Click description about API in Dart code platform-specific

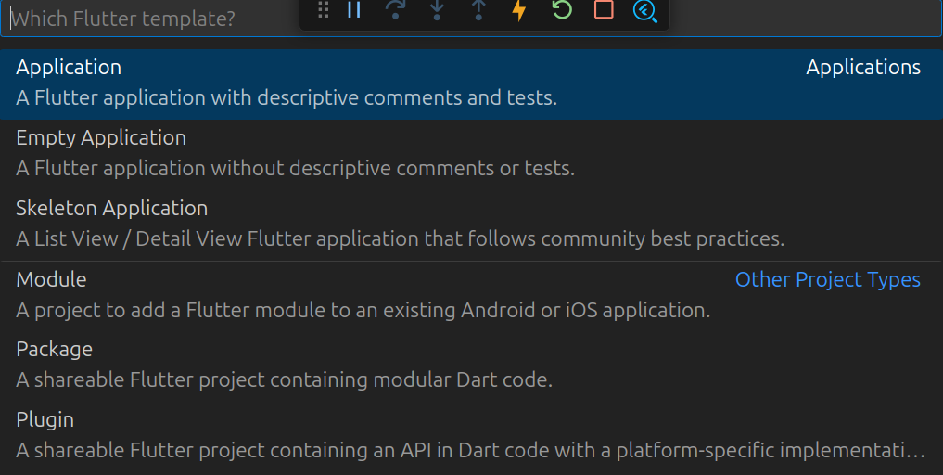pos(470,450)
